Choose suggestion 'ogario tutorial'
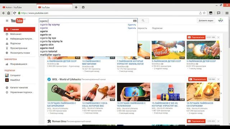This screenshot has height=129, width=230. pyautogui.click(x=49, y=52)
